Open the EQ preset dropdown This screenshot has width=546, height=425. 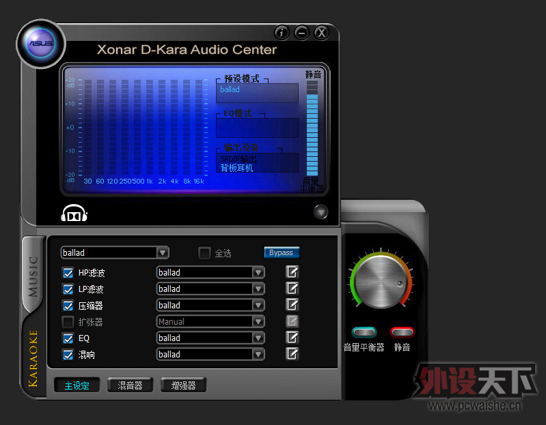click(210, 338)
